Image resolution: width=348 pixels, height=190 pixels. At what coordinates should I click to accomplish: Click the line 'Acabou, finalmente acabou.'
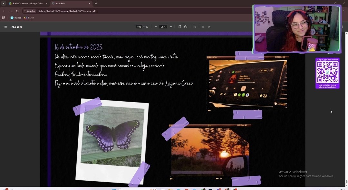point(81,75)
